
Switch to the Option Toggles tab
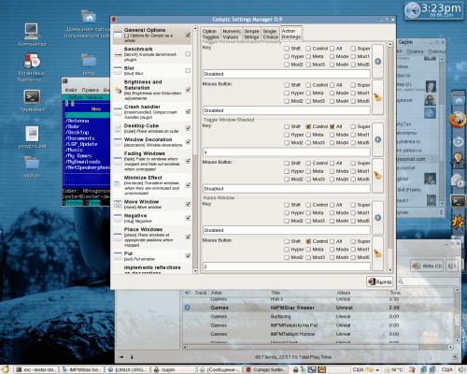(211, 34)
